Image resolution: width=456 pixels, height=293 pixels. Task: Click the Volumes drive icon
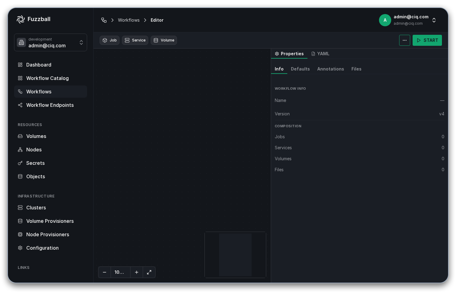coord(20,136)
